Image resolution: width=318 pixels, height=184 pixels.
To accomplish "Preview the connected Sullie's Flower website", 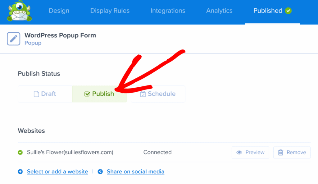I will click(x=250, y=152).
